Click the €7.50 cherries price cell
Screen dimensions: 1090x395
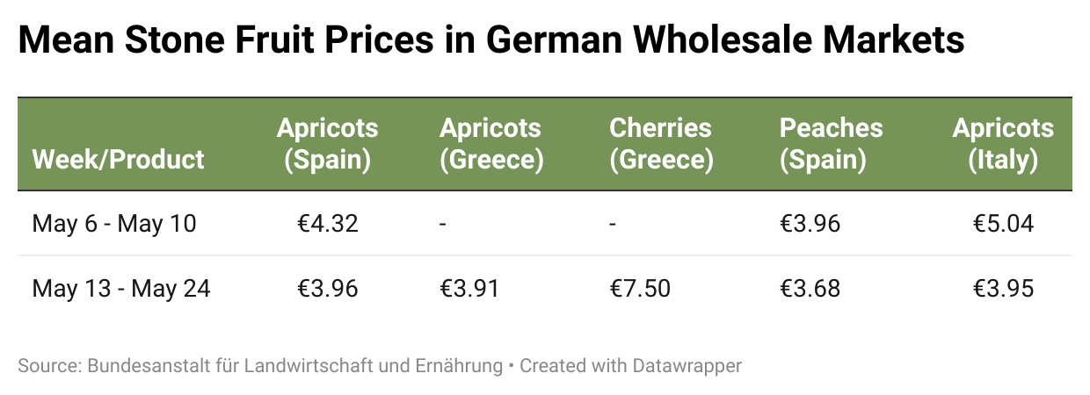[x=640, y=288]
